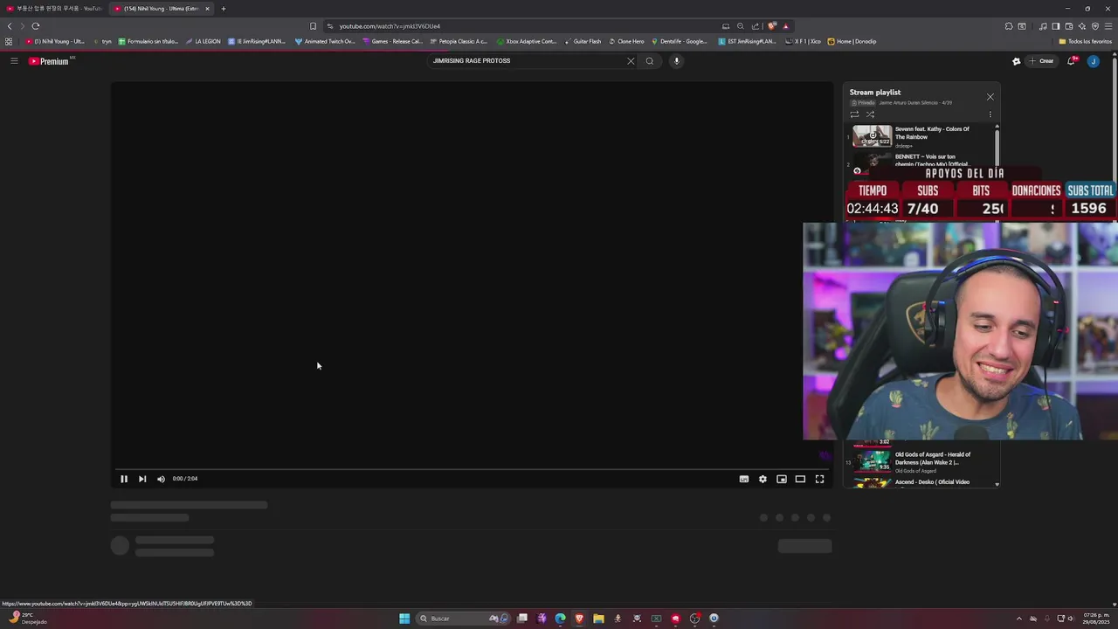
Task: Bookmark this page icon
Action: (x=313, y=26)
